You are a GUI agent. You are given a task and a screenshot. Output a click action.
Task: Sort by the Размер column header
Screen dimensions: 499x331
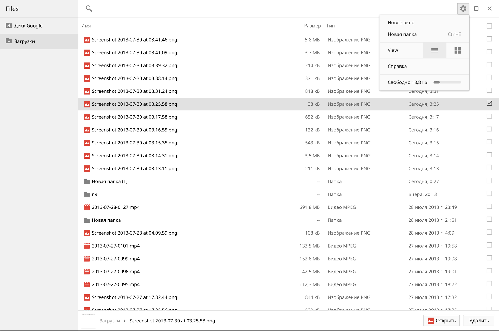(312, 26)
